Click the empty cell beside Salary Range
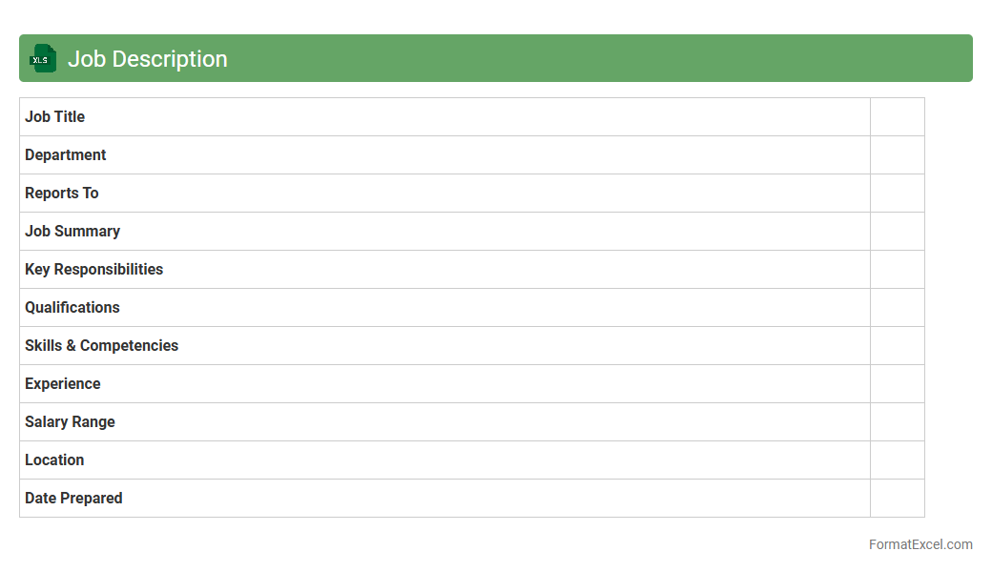Image resolution: width=992 pixels, height=572 pixels. 897,421
